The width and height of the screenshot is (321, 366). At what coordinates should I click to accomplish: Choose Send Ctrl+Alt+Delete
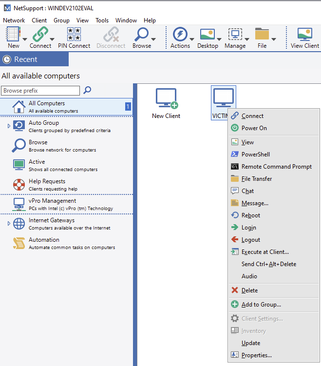tap(274, 264)
